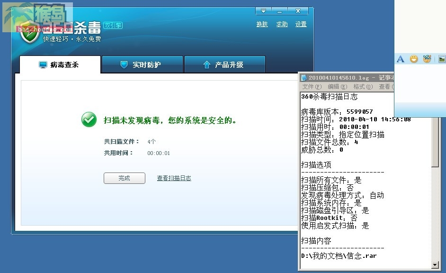Image resolution: width=446 pixels, height=273 pixels.
Task: Click the log heading '360杀毒扫描日志'
Action: [x=330, y=97]
